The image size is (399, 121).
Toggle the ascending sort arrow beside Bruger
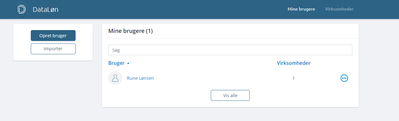[128, 63]
